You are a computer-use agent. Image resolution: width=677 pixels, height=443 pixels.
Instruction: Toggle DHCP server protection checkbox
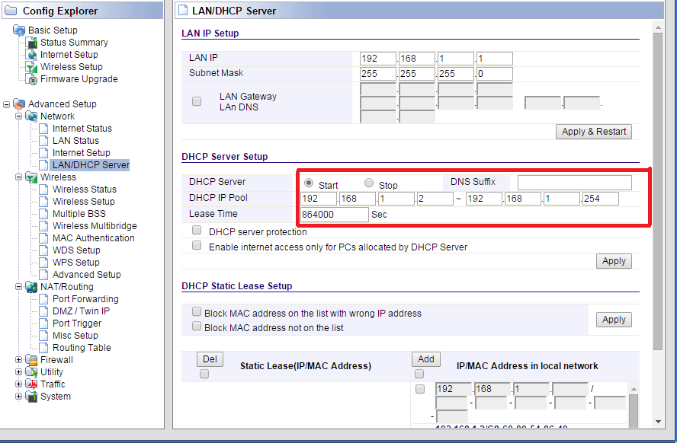click(x=197, y=230)
